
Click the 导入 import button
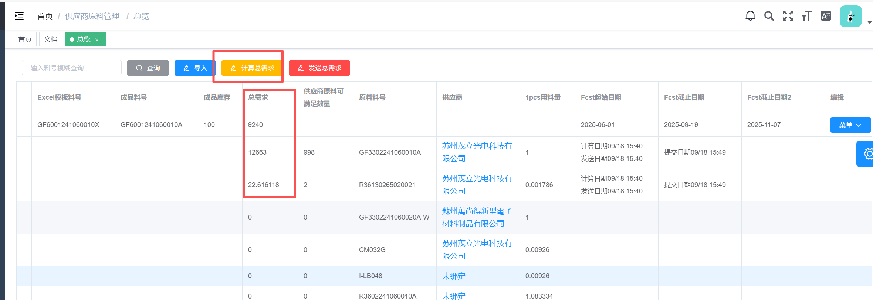[x=195, y=68]
